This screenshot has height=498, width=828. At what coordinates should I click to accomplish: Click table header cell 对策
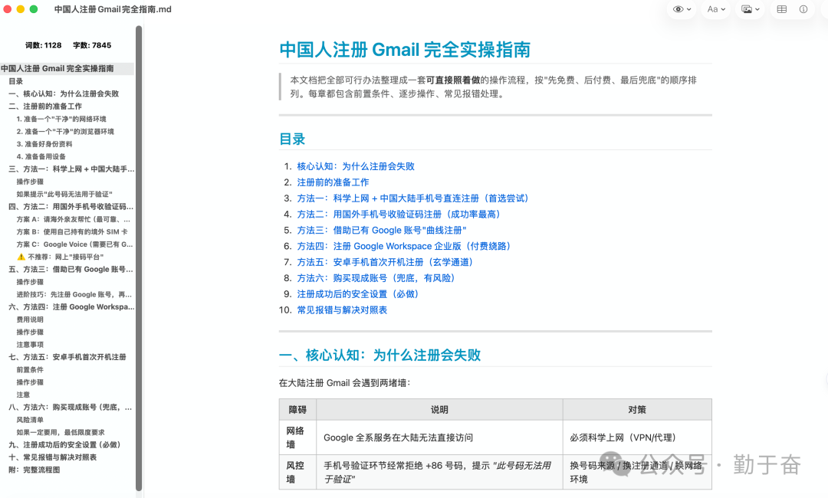(637, 409)
